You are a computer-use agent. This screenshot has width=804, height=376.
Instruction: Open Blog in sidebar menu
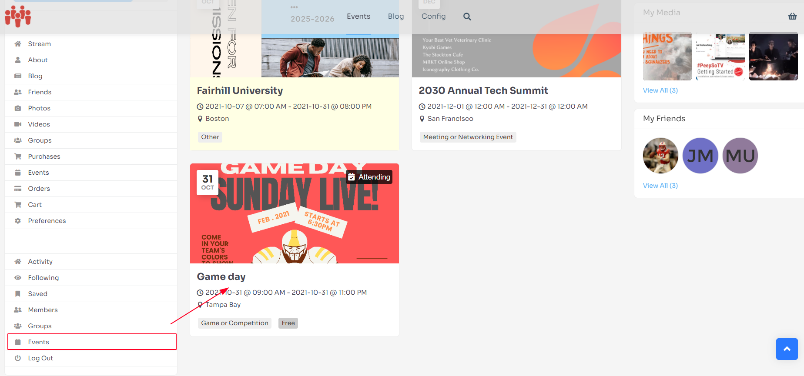[x=91, y=76]
